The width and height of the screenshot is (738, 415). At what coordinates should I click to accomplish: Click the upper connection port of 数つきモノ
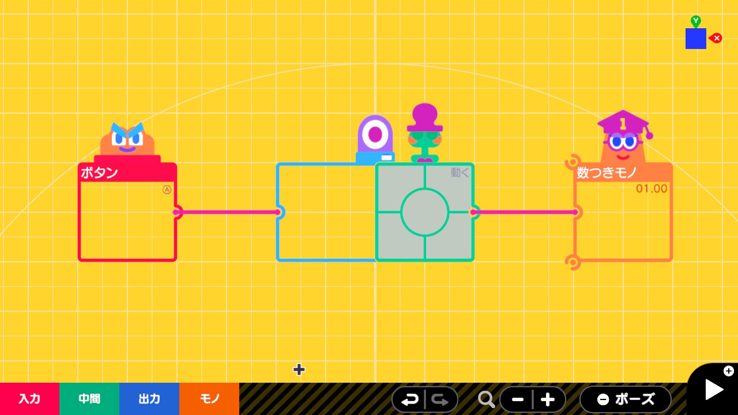(x=573, y=161)
